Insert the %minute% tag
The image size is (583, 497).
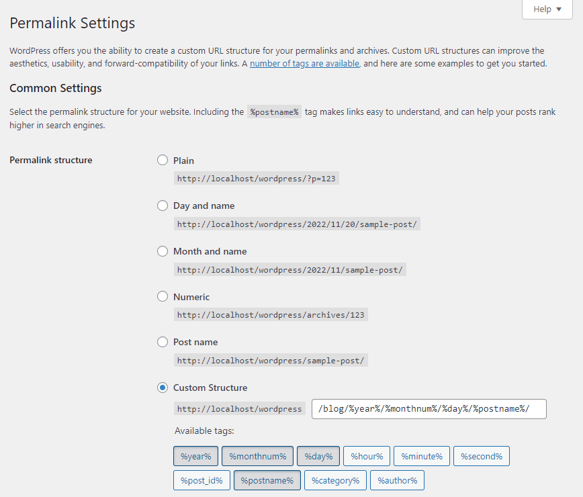[x=421, y=455]
